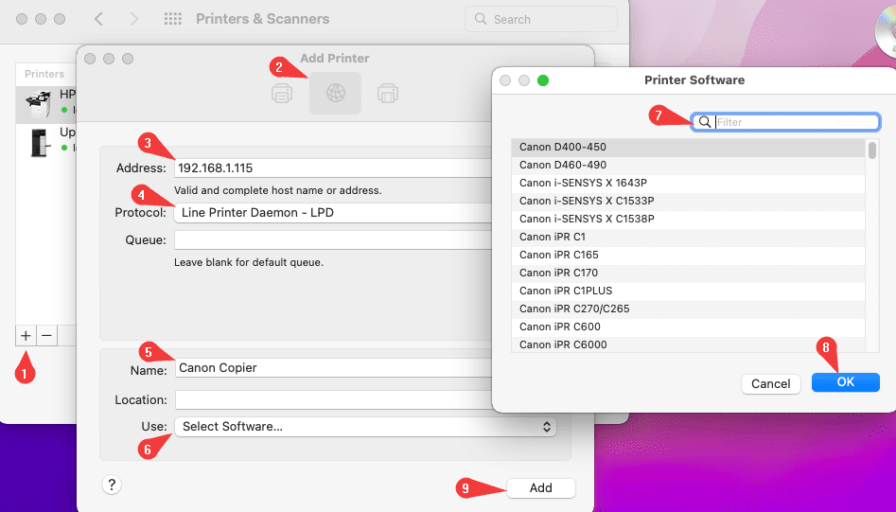
Task: Click the show all grid icon
Action: coord(173,19)
